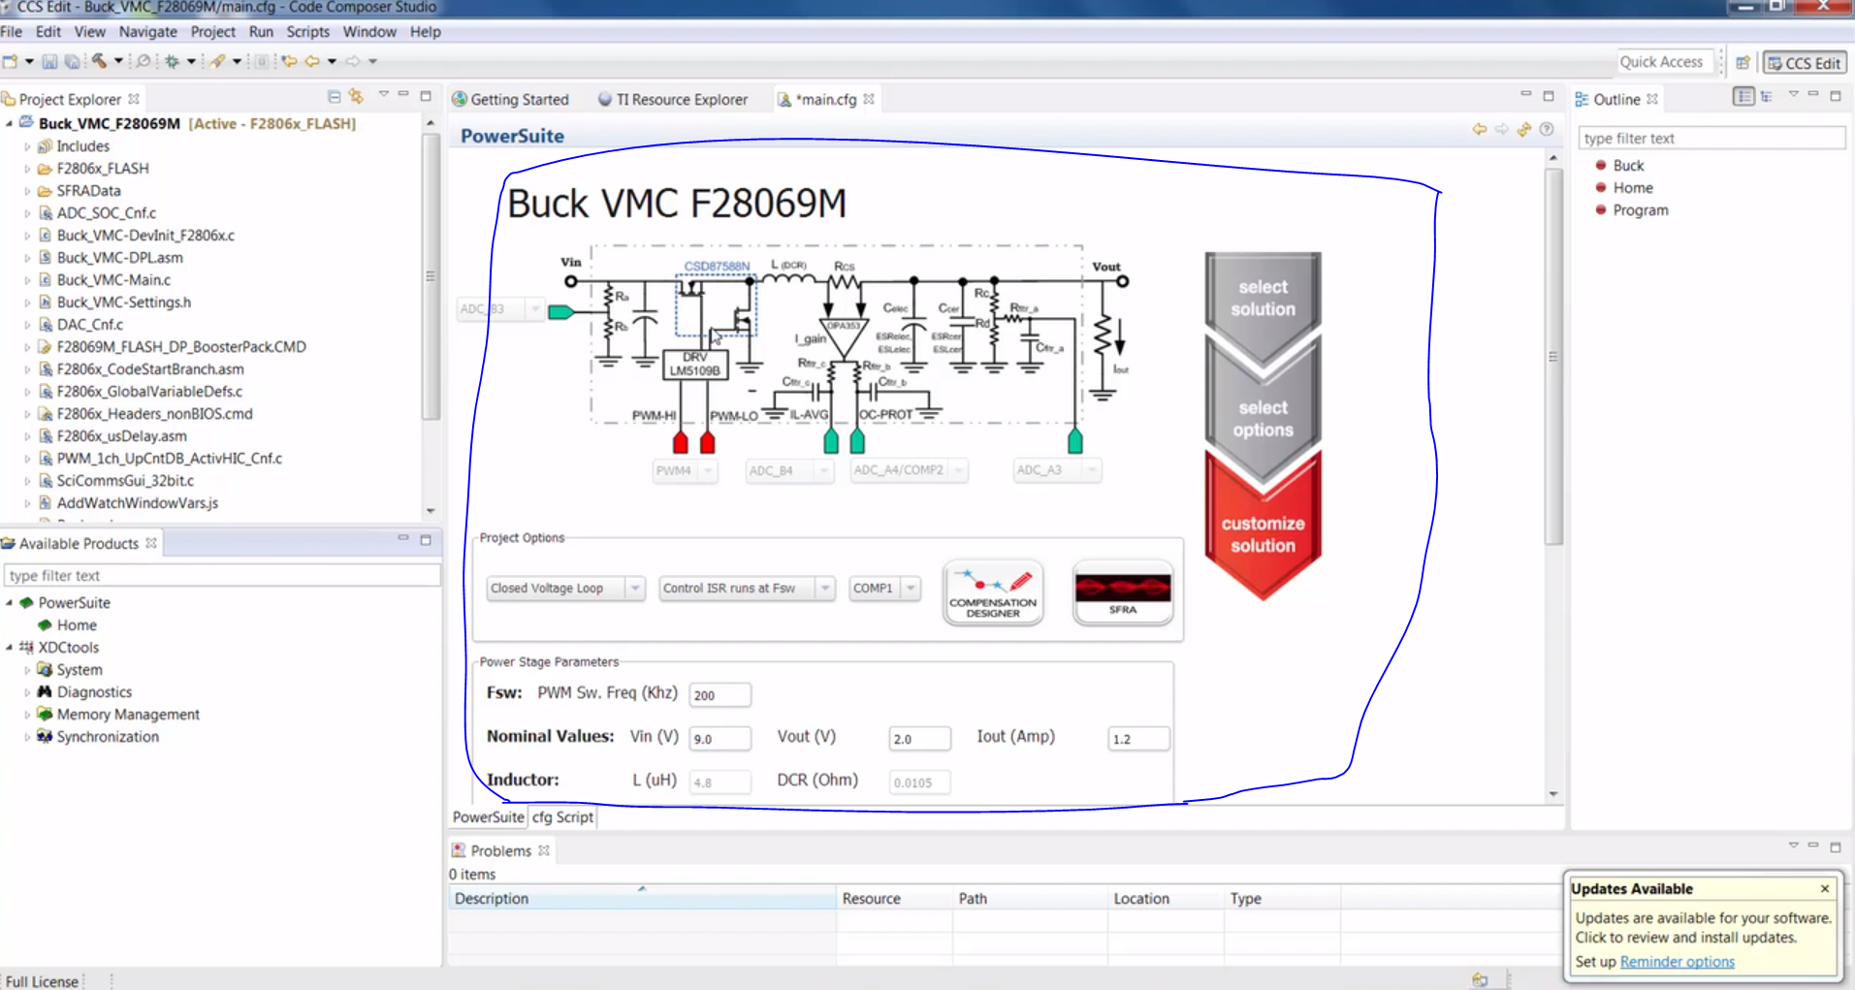
Task: Select Buck_VMC-Main.c in Project Explorer
Action: click(113, 280)
